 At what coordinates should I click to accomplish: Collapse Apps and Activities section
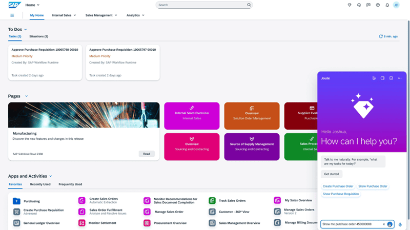pyautogui.click(x=50, y=176)
